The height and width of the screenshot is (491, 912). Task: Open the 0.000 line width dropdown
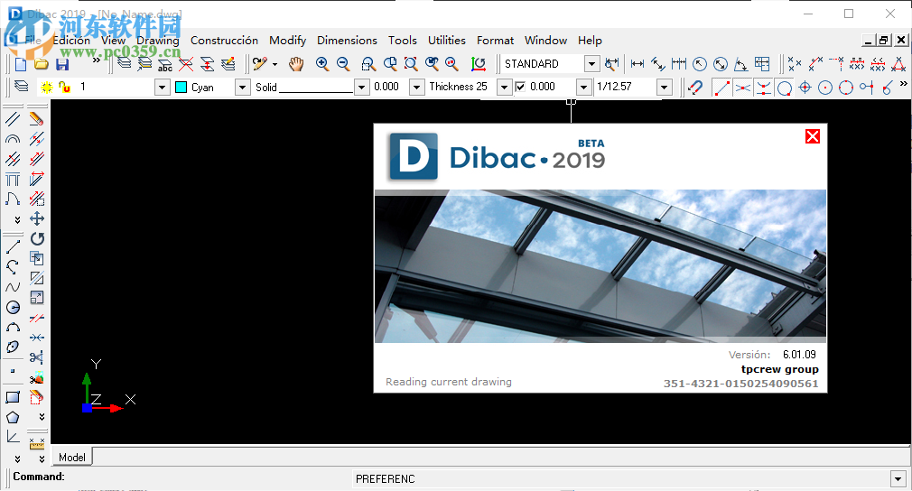[416, 88]
